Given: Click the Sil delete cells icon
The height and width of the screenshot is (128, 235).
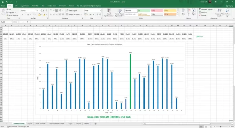Looking at the screenshot, I should point(189,11).
